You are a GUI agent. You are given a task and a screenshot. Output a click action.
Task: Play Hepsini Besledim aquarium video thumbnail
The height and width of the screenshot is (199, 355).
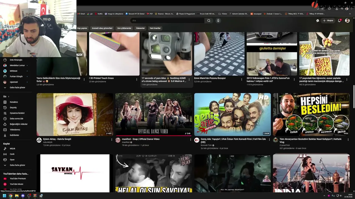(x=311, y=114)
